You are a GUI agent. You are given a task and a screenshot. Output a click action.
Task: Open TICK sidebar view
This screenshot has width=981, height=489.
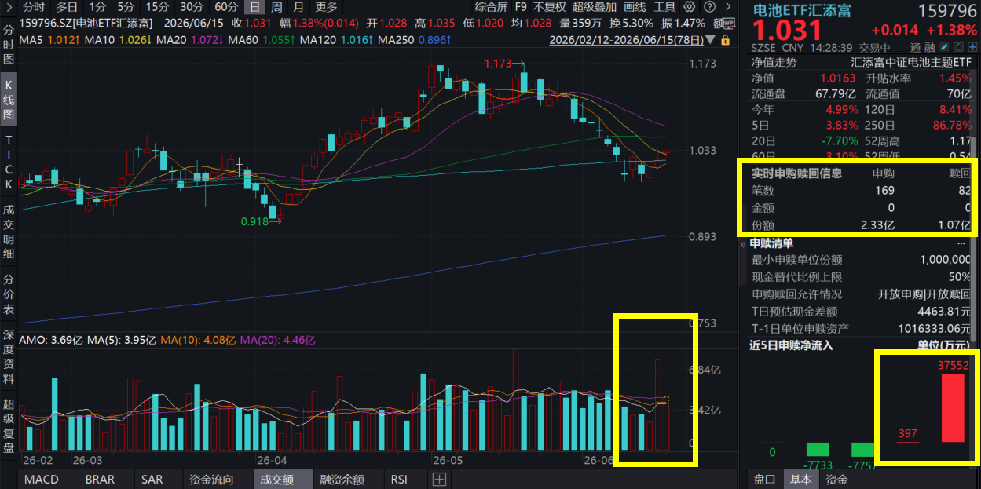point(9,162)
